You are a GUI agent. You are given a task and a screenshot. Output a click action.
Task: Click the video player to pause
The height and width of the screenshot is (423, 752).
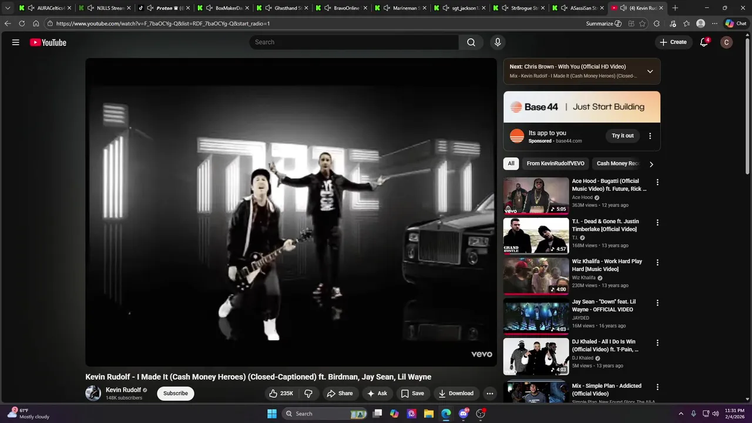coord(291,212)
